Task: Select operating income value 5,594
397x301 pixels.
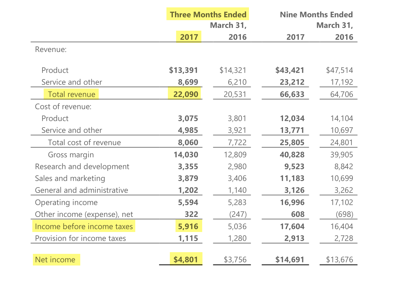Action: [x=188, y=202]
